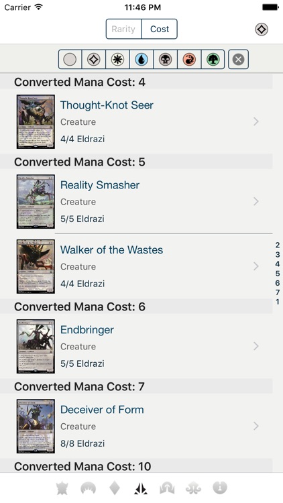The width and height of the screenshot is (283, 503).
Task: Toggle the red mana filter
Action: pos(189,59)
